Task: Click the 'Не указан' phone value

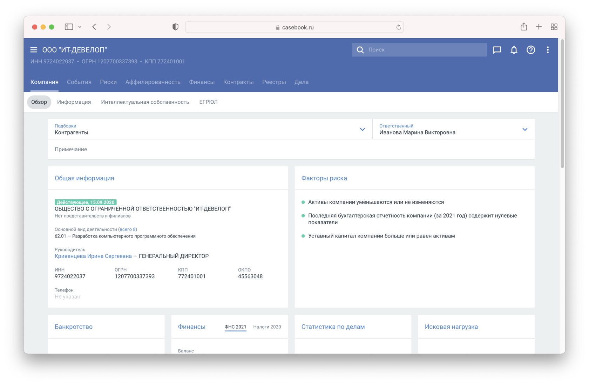Action: coord(67,297)
